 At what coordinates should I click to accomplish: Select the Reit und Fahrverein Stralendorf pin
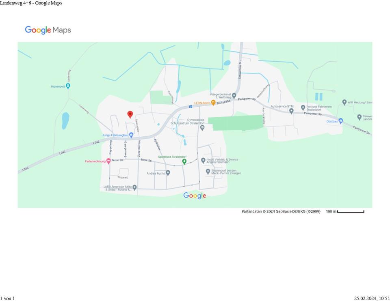click(303, 107)
